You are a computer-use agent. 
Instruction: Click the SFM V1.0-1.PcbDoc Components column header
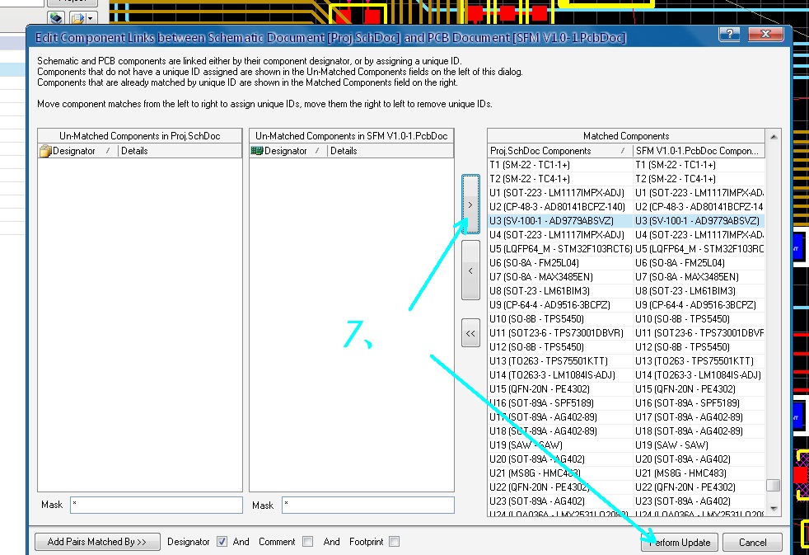point(699,151)
